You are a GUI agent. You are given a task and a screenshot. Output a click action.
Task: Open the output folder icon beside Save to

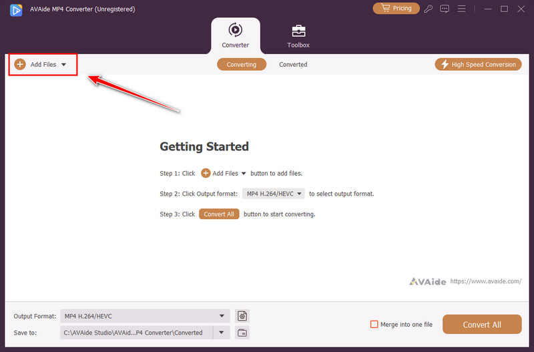[x=242, y=333]
